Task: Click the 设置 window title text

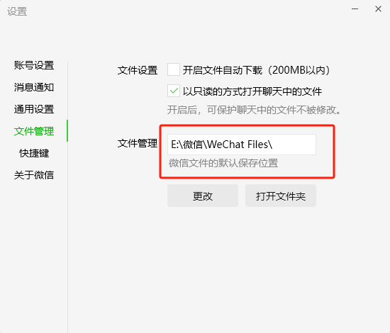Action: [17, 11]
